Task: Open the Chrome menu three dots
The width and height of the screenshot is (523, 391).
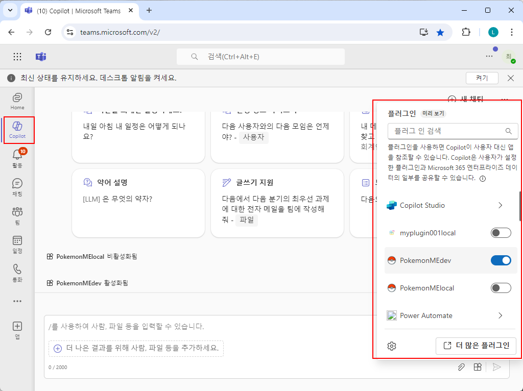Action: point(512,32)
